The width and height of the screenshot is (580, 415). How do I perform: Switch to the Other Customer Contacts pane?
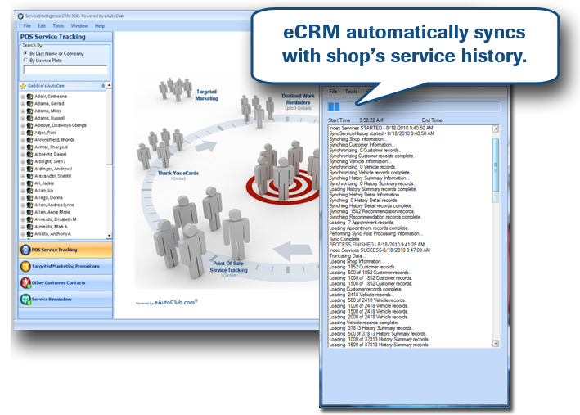(x=65, y=283)
